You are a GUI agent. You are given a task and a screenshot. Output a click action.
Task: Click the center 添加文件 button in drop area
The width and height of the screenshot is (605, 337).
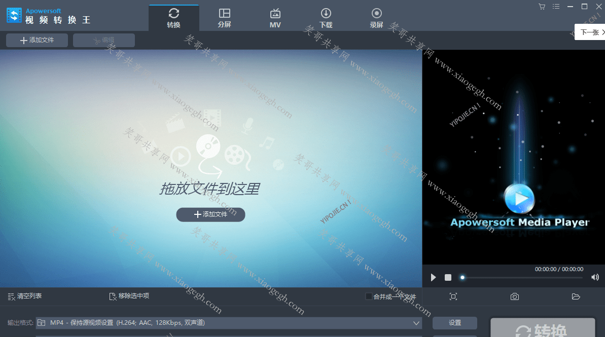[x=210, y=214]
